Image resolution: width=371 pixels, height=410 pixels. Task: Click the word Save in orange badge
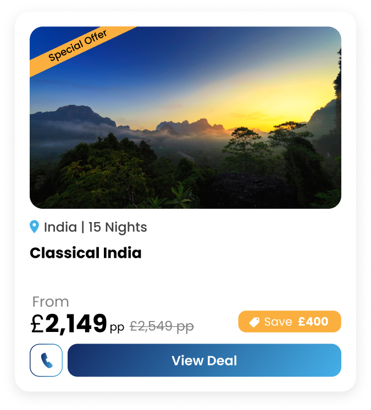coord(278,322)
